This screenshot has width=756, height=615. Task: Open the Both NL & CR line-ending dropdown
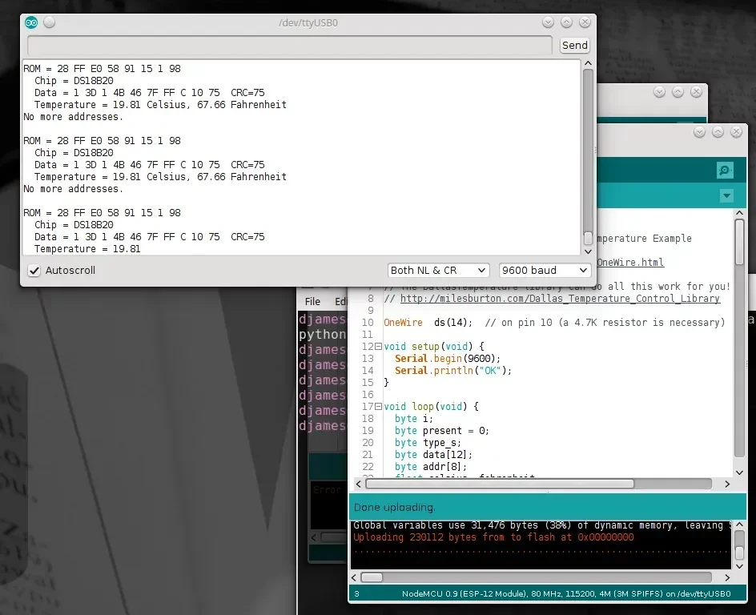[x=438, y=271]
